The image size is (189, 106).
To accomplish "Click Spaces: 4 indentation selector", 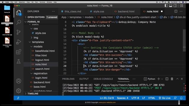I will [123, 98].
